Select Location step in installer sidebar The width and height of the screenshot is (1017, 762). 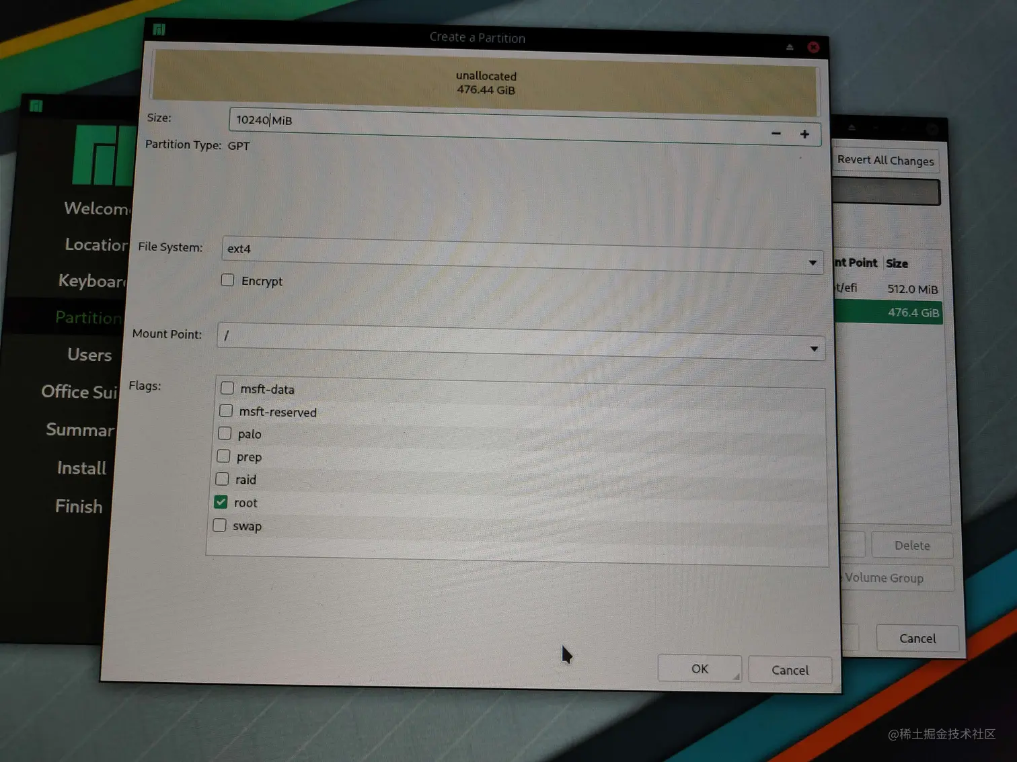pyautogui.click(x=96, y=245)
